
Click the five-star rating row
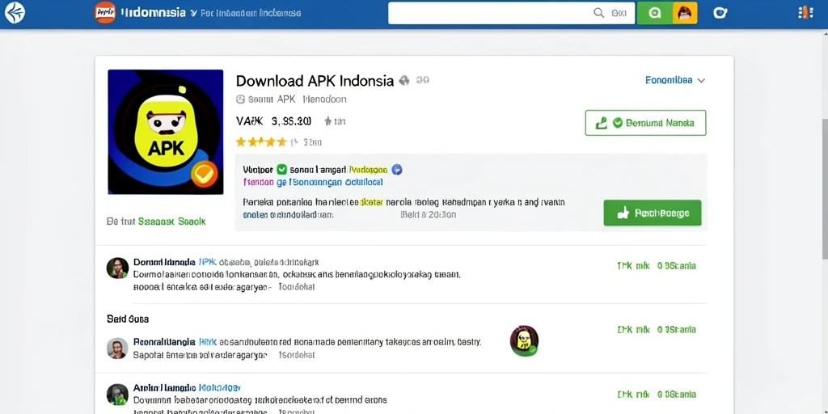click(x=261, y=142)
